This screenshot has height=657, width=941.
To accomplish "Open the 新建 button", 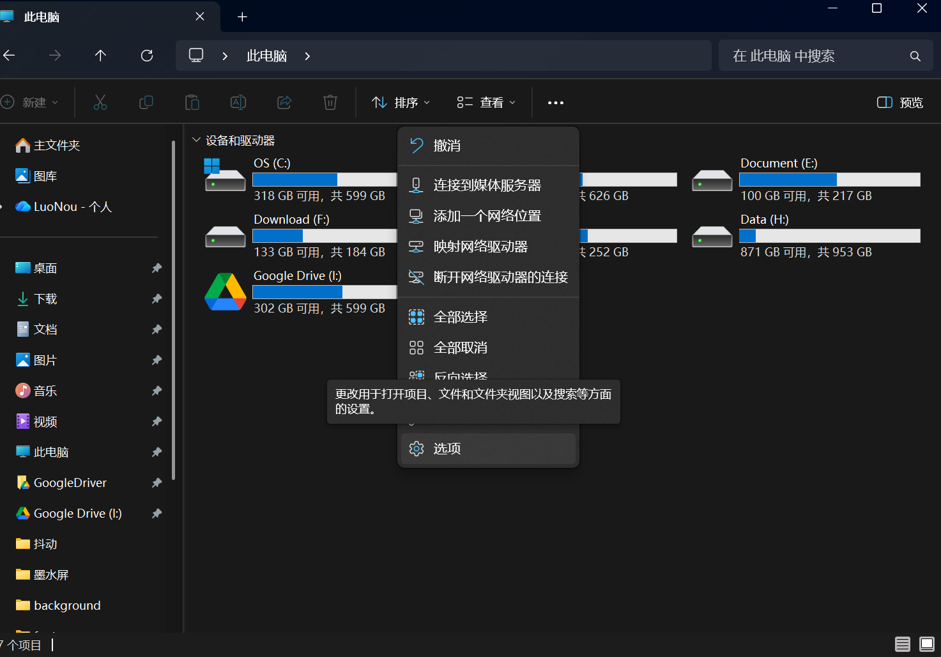I will (x=30, y=102).
